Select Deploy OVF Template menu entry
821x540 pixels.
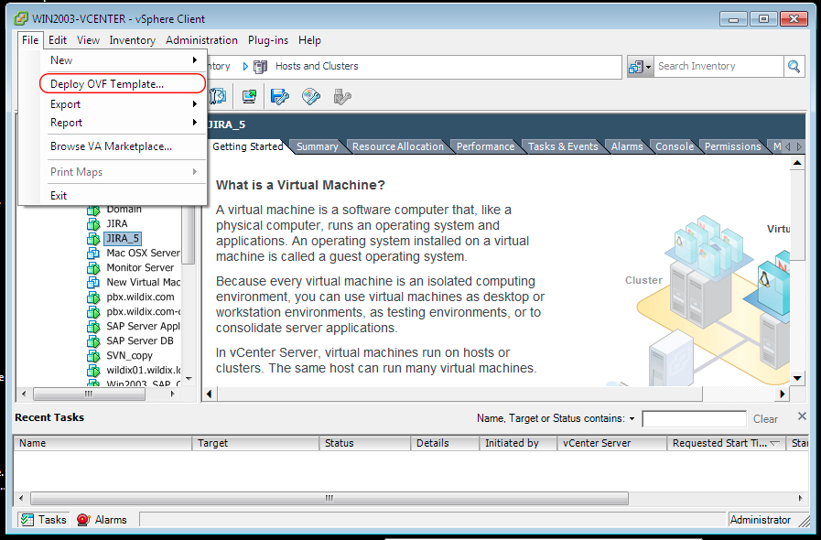123,84
